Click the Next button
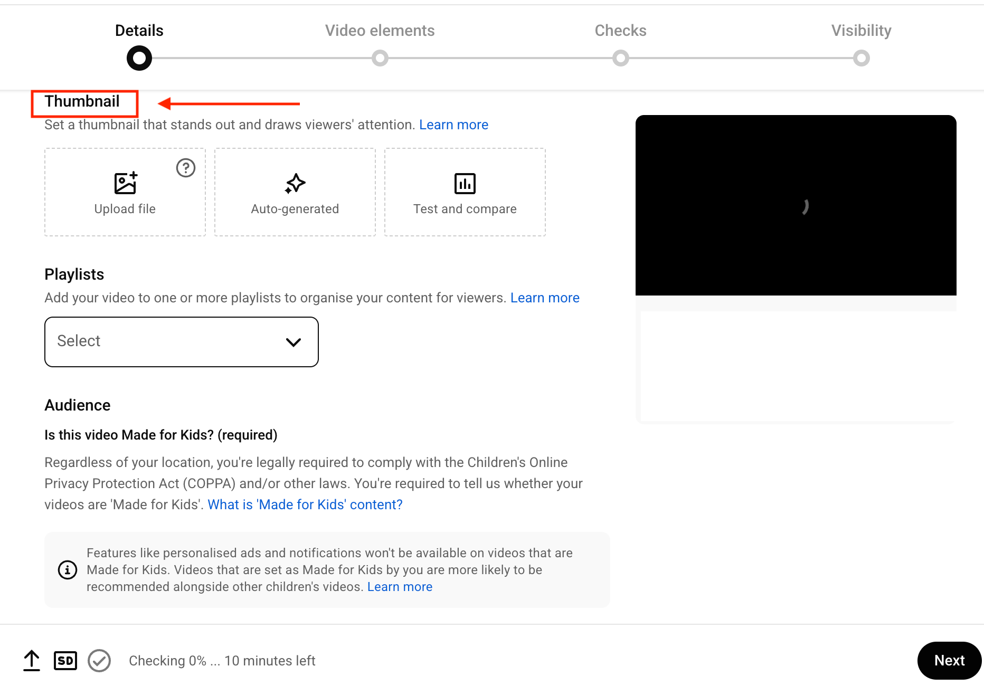 click(949, 660)
